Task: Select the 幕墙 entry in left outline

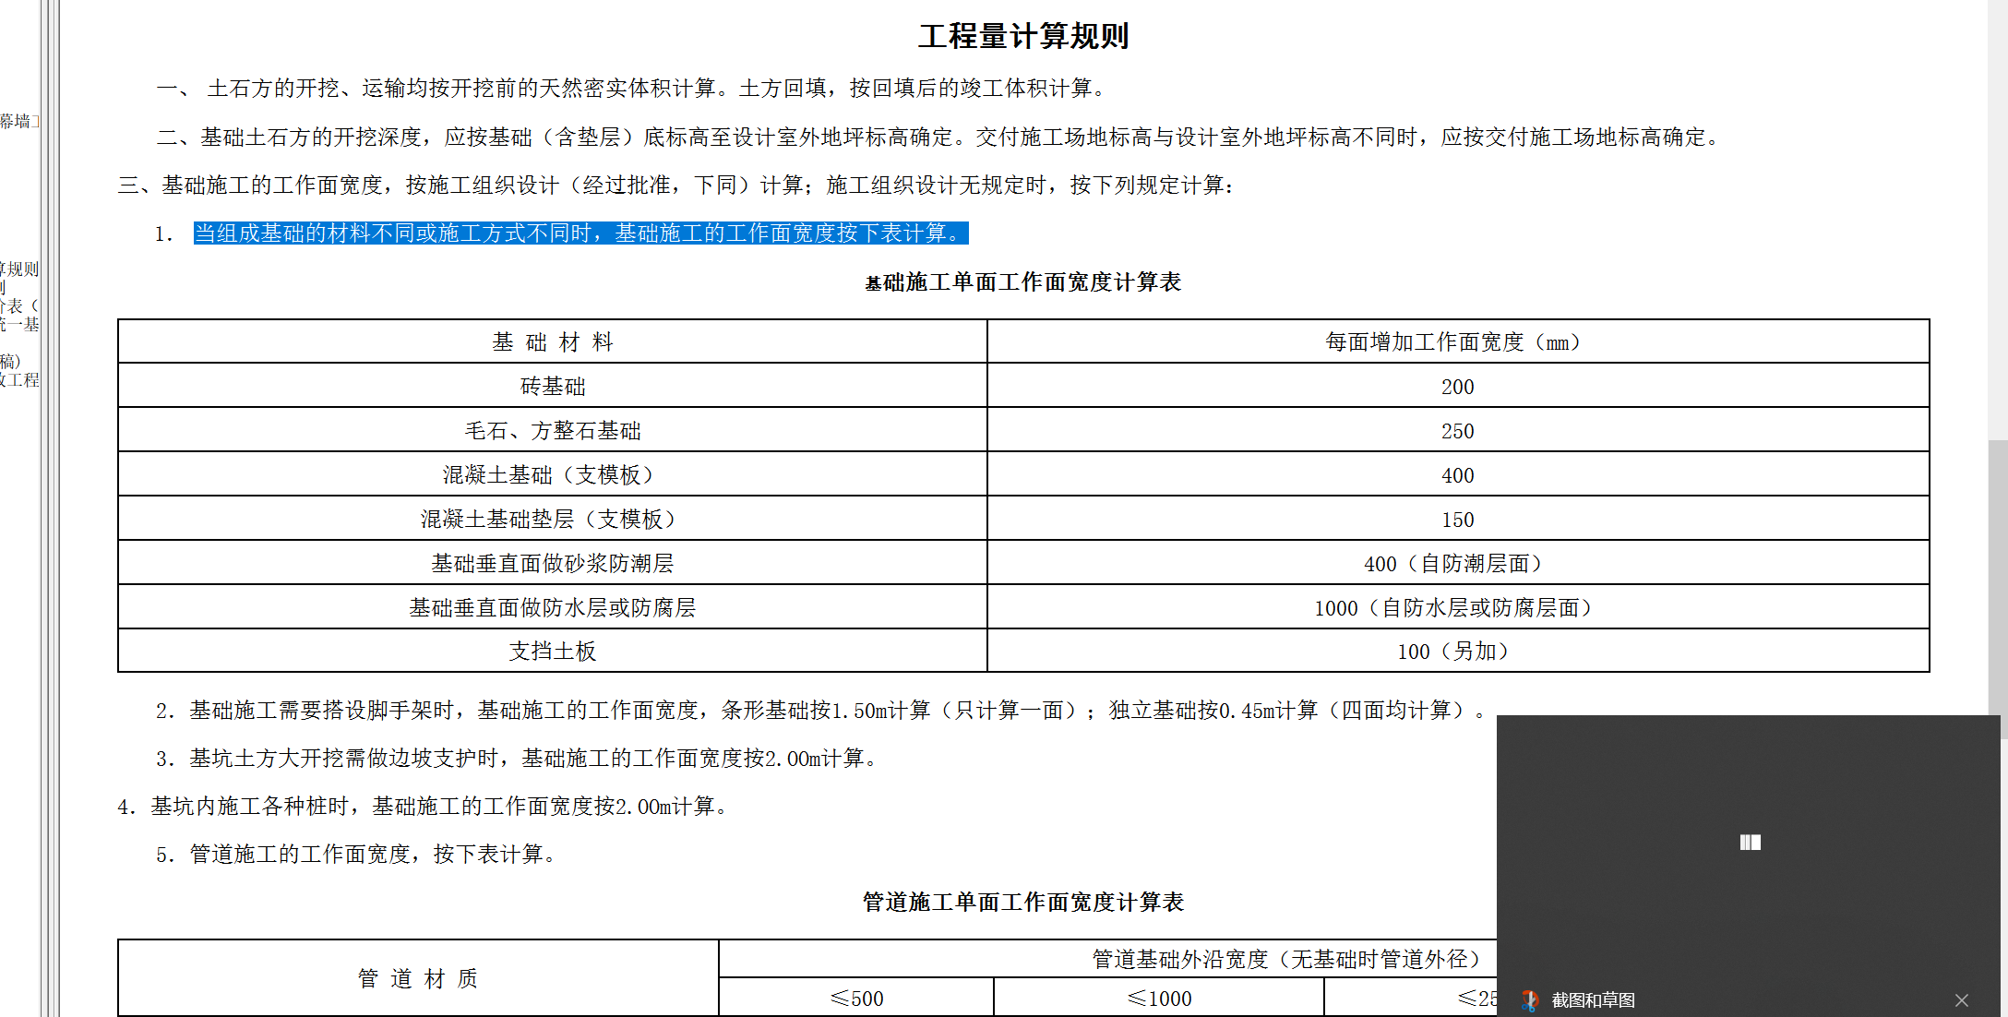Action: point(17,121)
